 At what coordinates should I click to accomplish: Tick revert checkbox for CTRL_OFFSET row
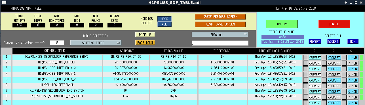[305, 63]
